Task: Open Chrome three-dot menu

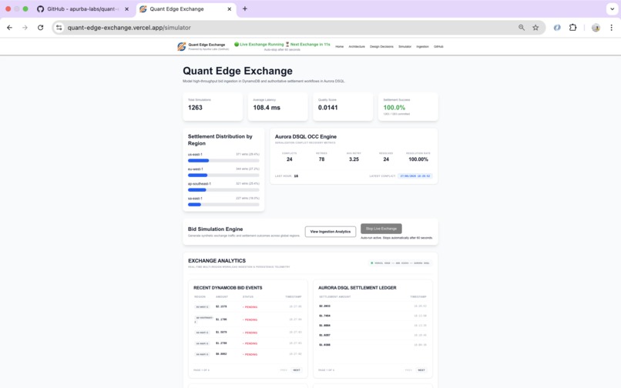Action: pos(611,28)
